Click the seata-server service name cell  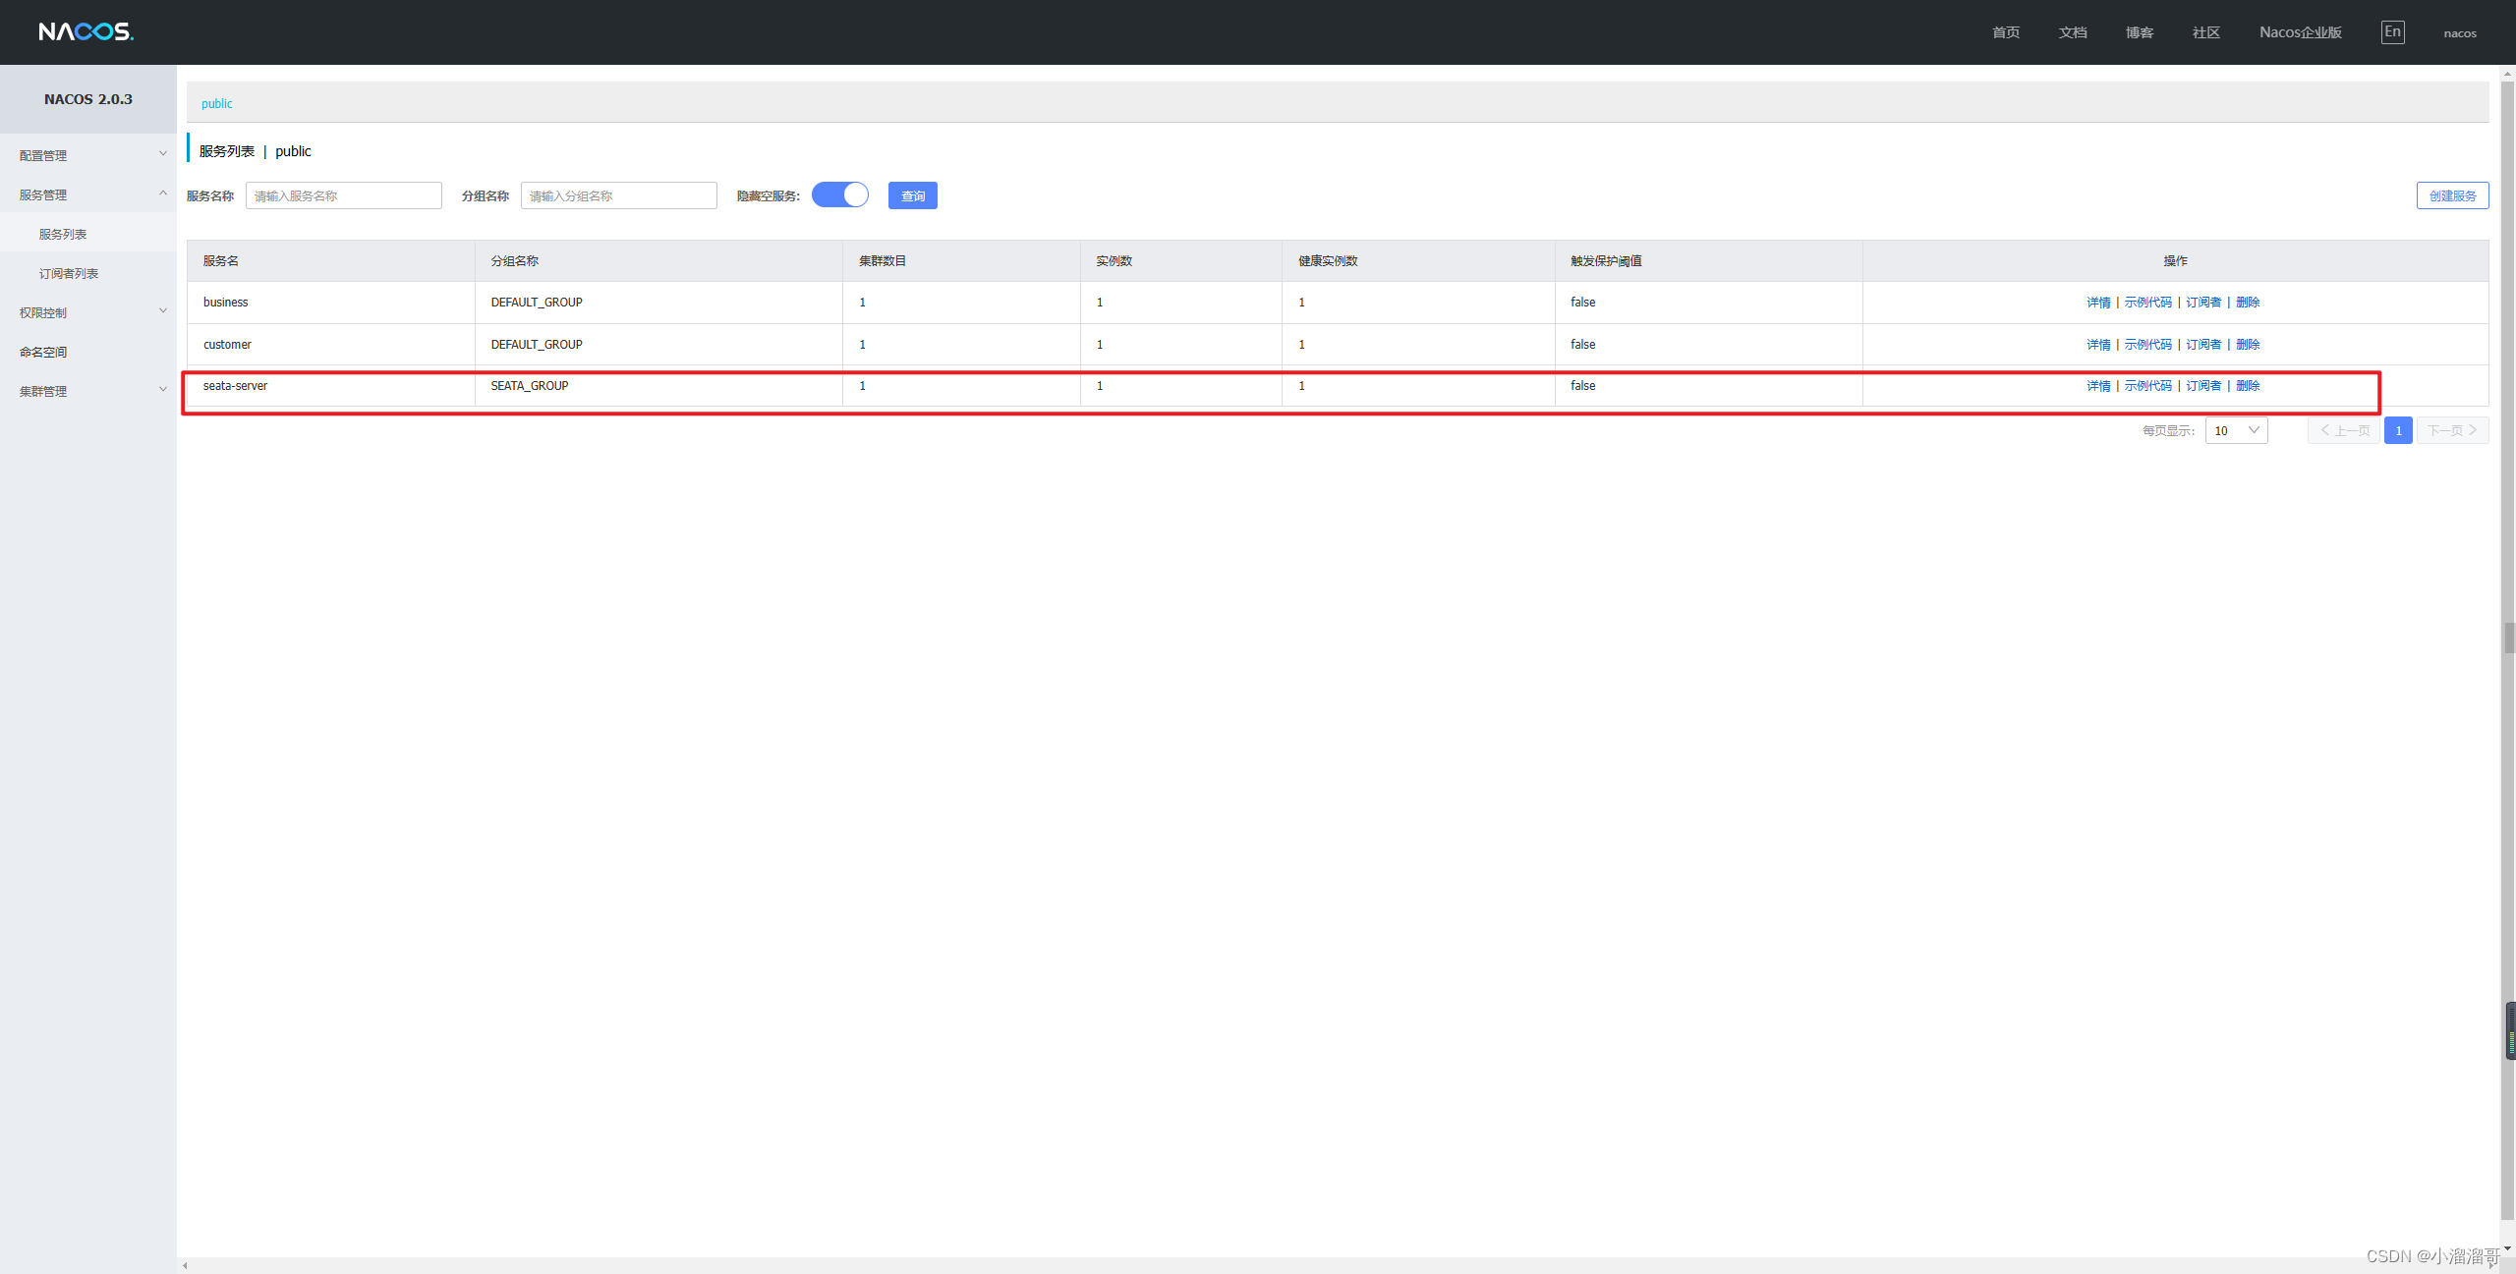tap(331, 386)
